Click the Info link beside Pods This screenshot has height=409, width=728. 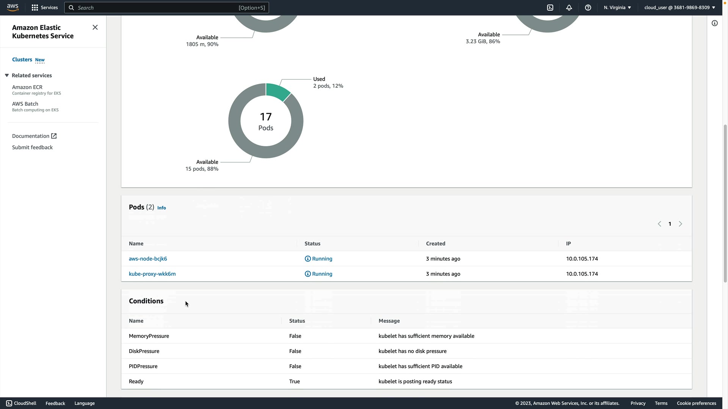tap(162, 208)
